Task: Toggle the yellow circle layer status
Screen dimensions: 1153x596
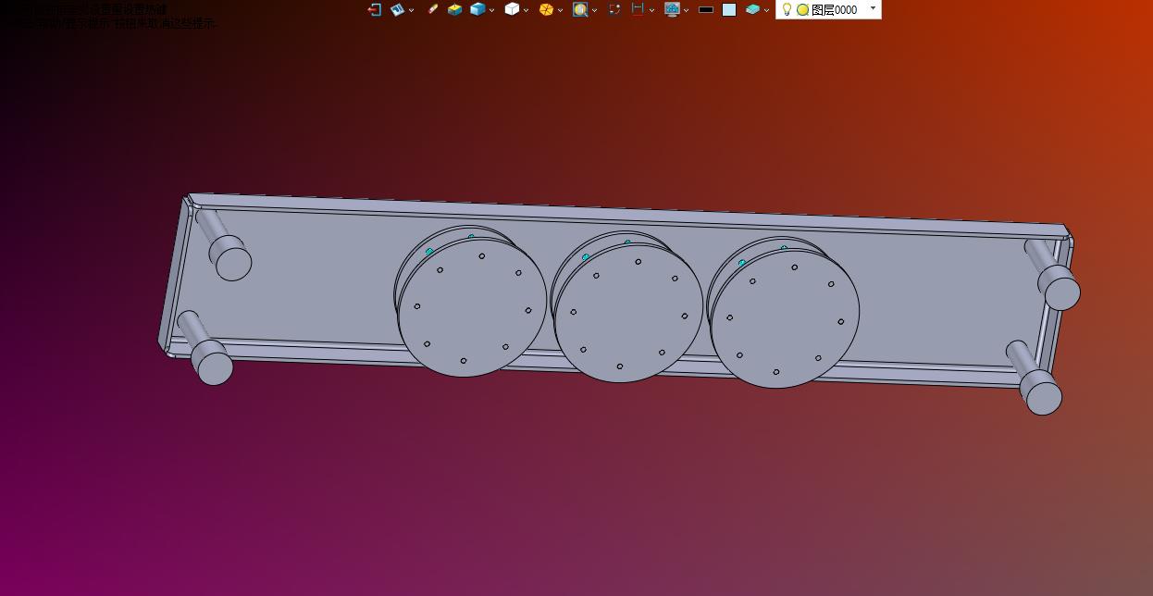Action: [x=802, y=9]
